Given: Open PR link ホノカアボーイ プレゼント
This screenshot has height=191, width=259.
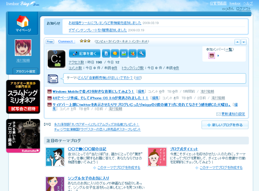Looking at the screenshot, I should click(x=97, y=124).
